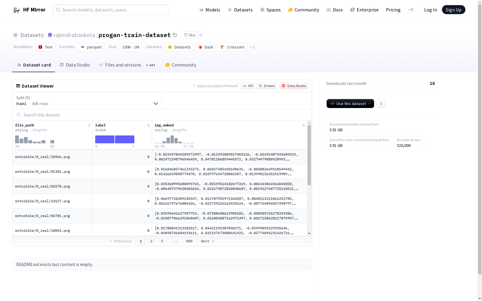Viewport: 482px width, 301px height.
Task: Open Data Studio button in viewer
Action: coord(294,86)
